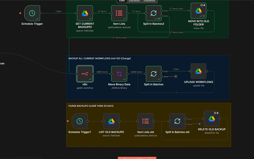Switch to the Evaluations tab

(149, 1)
